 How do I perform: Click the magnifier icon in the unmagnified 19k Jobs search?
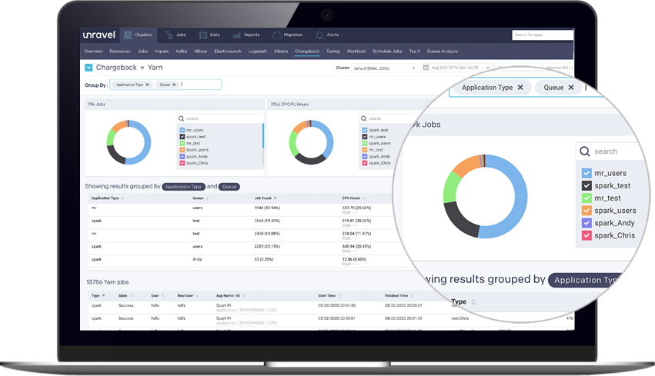click(x=182, y=118)
